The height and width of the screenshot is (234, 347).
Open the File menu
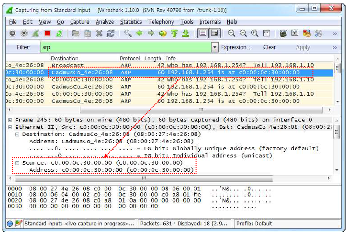click(13, 22)
